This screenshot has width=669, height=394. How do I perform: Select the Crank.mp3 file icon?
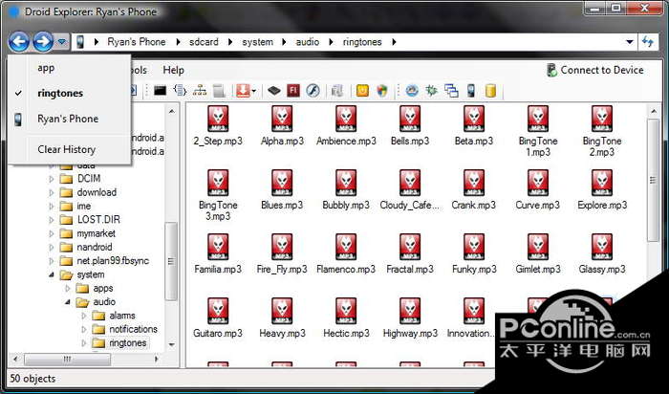point(474,183)
